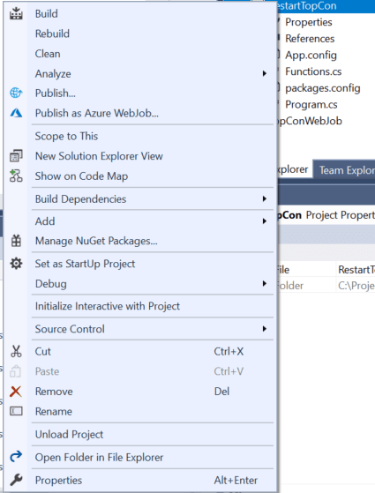Select Program.cs in Solution Explorer
The height and width of the screenshot is (493, 375).
point(311,104)
